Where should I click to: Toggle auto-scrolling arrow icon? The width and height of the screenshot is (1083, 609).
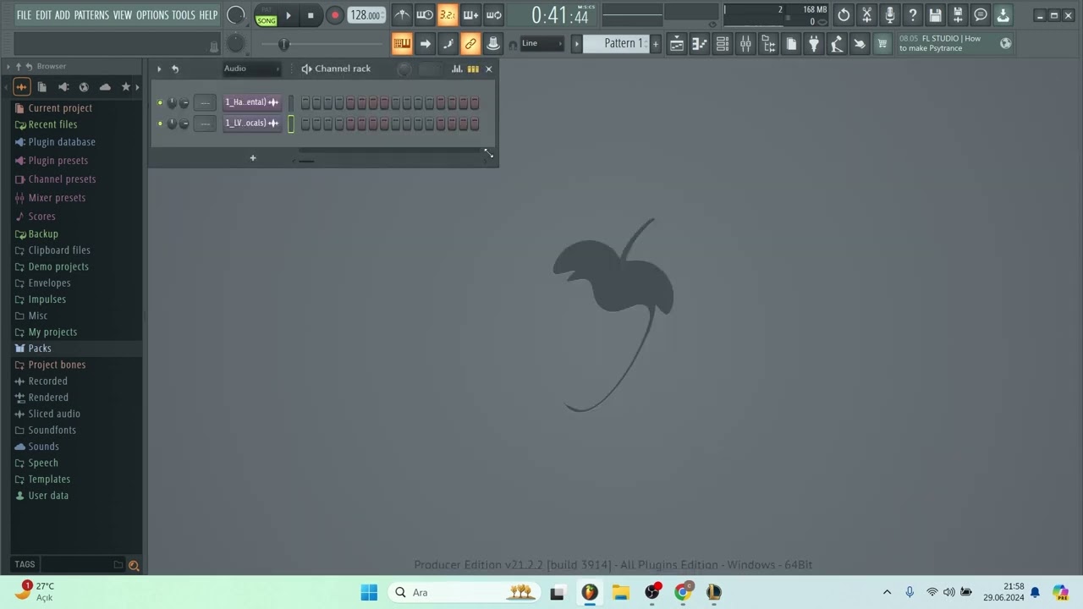point(425,44)
